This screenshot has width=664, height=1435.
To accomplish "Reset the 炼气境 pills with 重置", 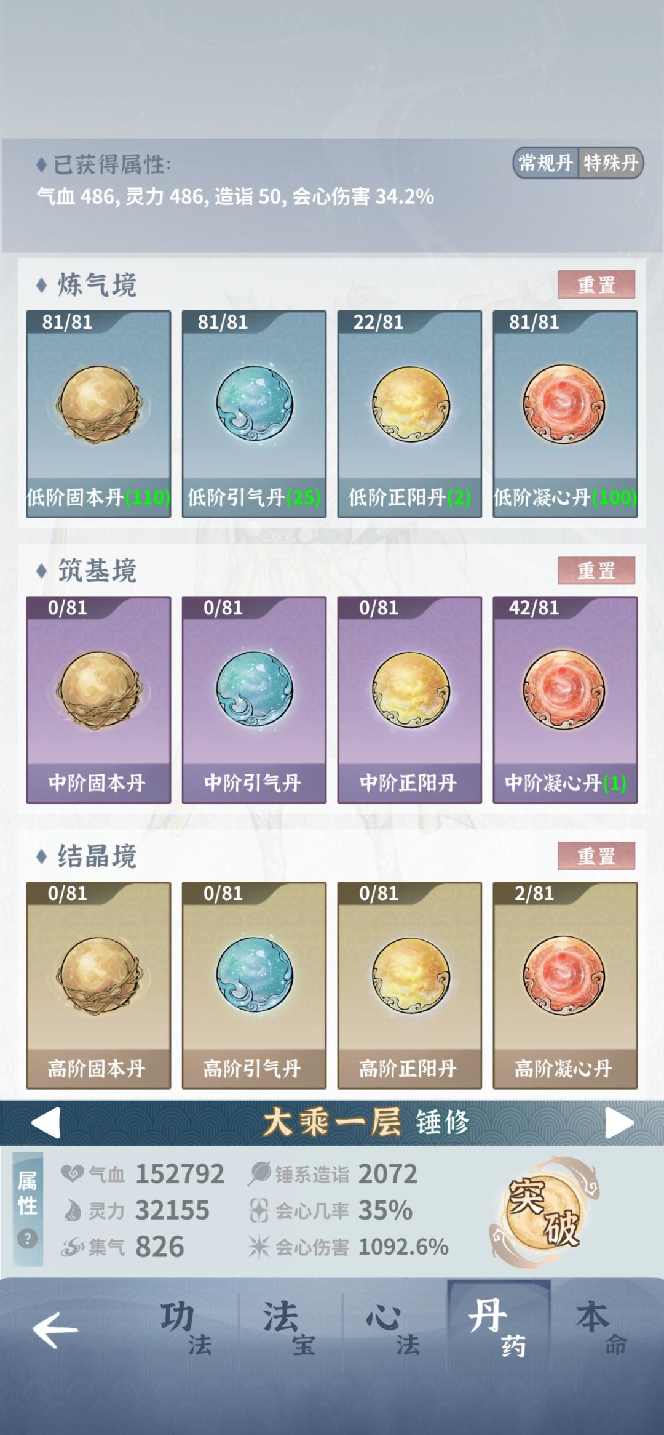I will pyautogui.click(x=596, y=284).
